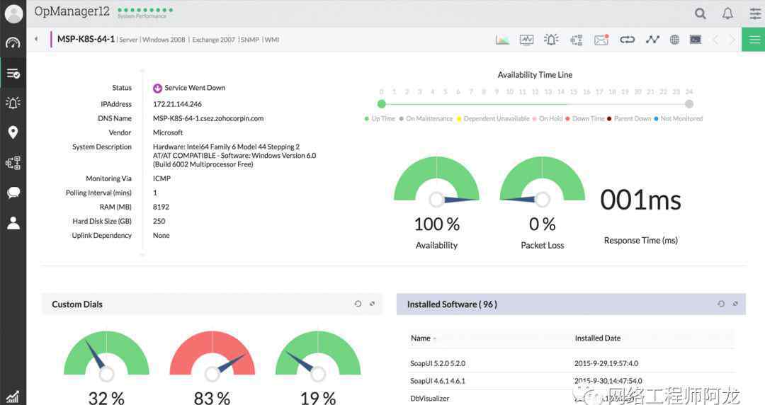Sort by the Name column header
Image resolution: width=765 pixels, height=405 pixels.
421,338
